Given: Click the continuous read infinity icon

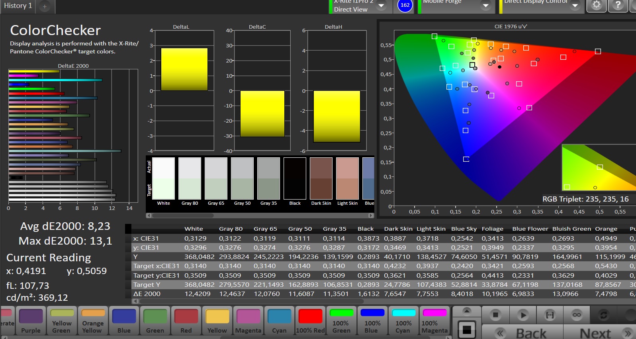Looking at the screenshot, I should [x=577, y=315].
